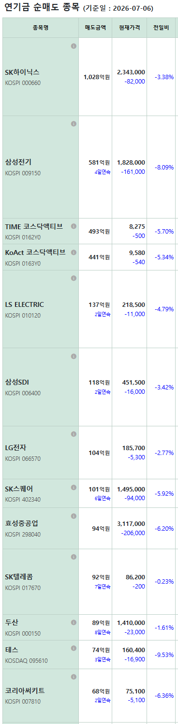Open the info icon in 삼성전기 row
Image resolution: width=178 pixels, height=724 pixels.
coord(74,124)
